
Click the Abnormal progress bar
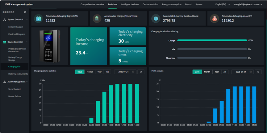(212, 58)
